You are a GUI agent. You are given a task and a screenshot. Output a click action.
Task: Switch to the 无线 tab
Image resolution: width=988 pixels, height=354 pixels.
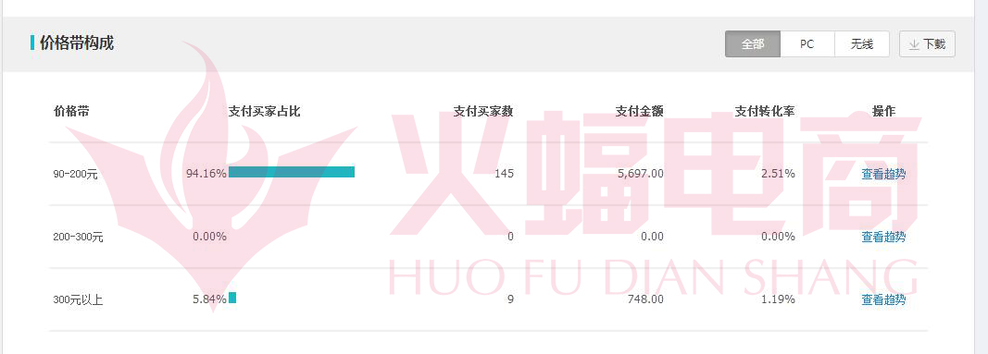[x=862, y=44]
